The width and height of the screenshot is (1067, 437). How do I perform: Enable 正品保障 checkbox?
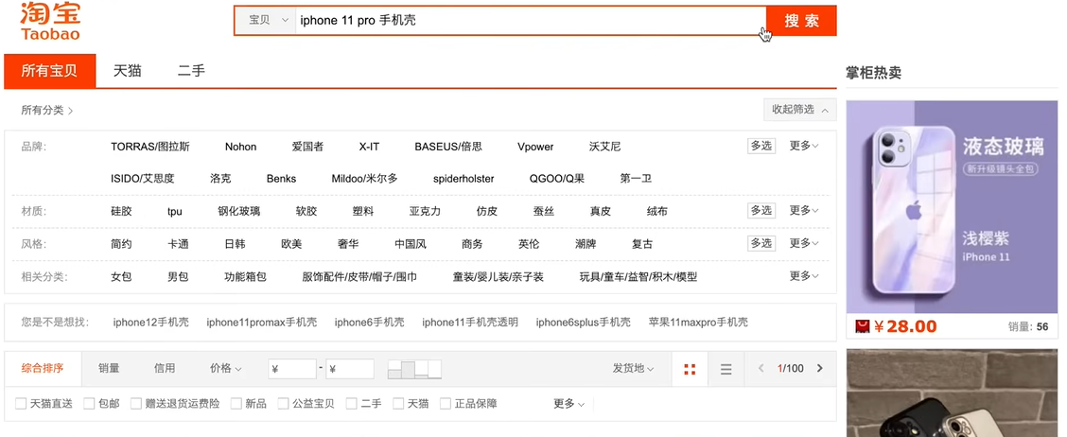pyautogui.click(x=446, y=404)
